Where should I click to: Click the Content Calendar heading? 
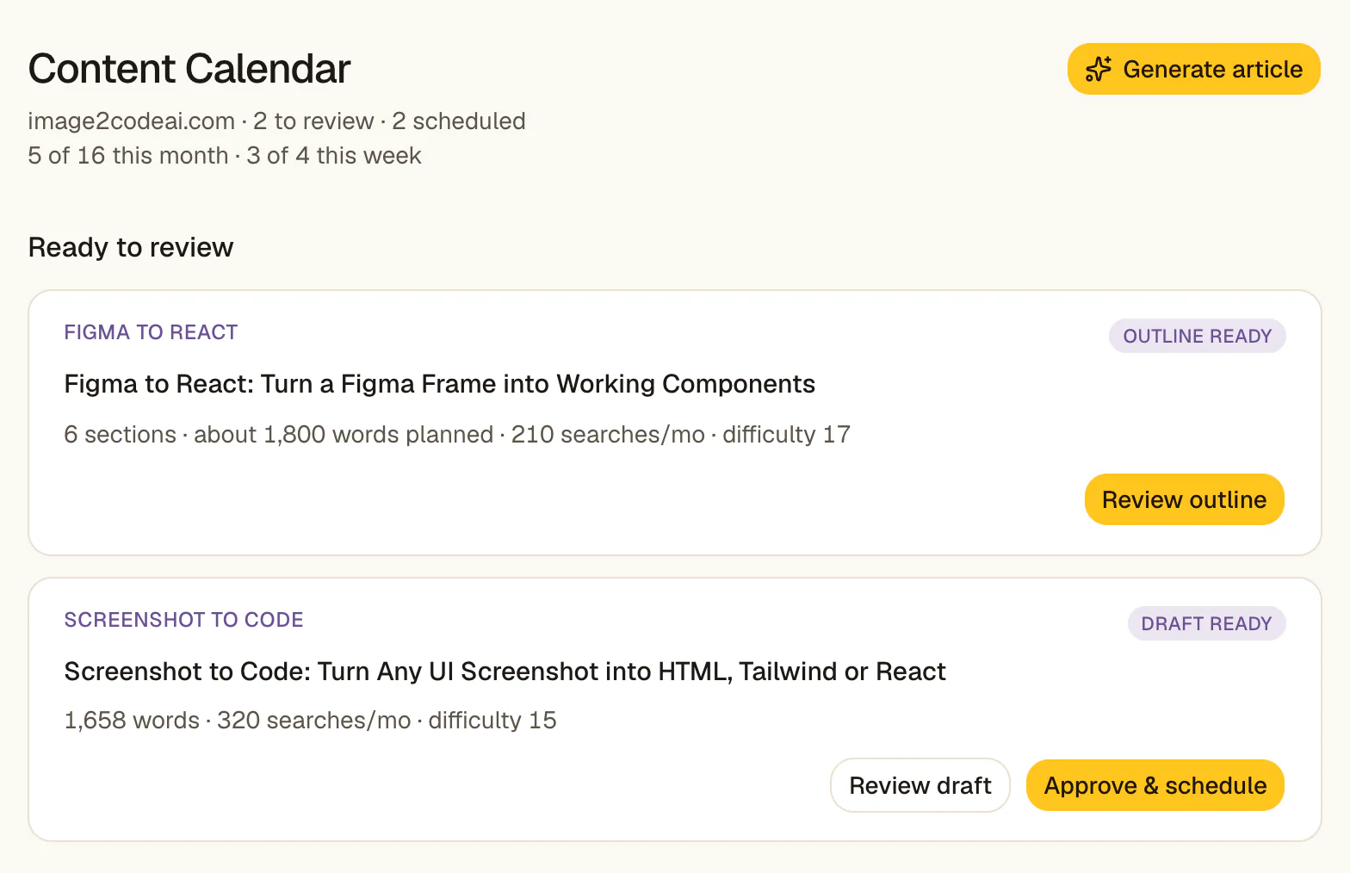(189, 69)
